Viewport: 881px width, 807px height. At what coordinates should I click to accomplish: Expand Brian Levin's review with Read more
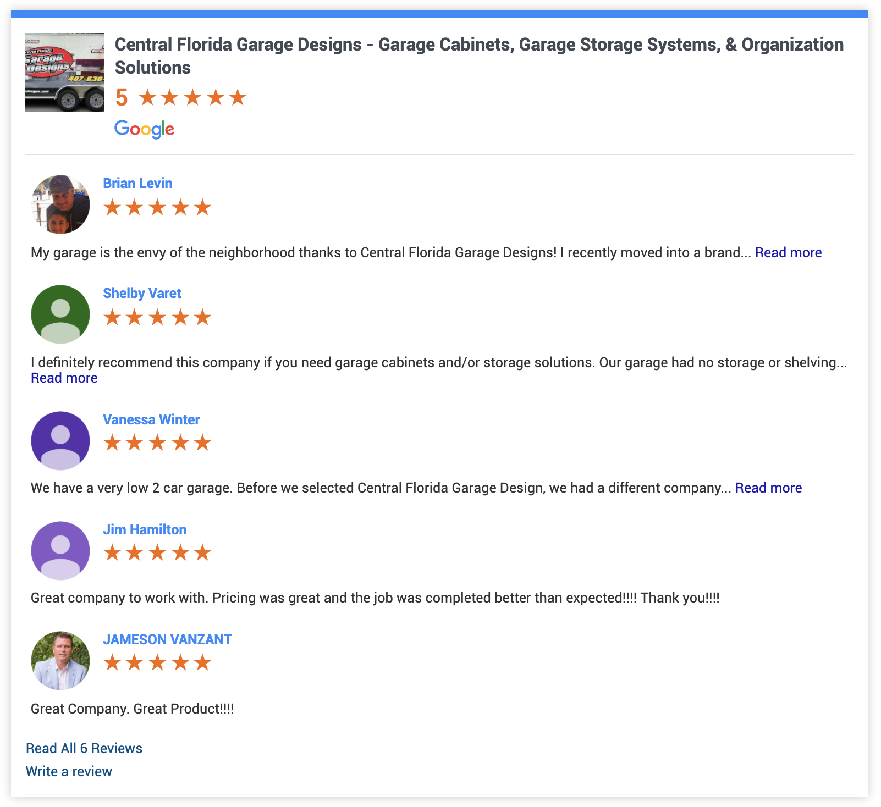(x=788, y=253)
